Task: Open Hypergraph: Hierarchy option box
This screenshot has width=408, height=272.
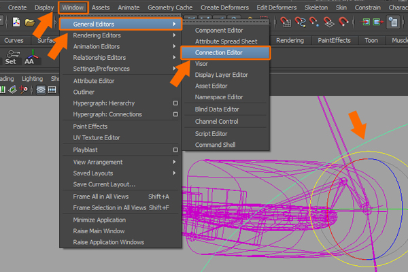Action: click(175, 103)
